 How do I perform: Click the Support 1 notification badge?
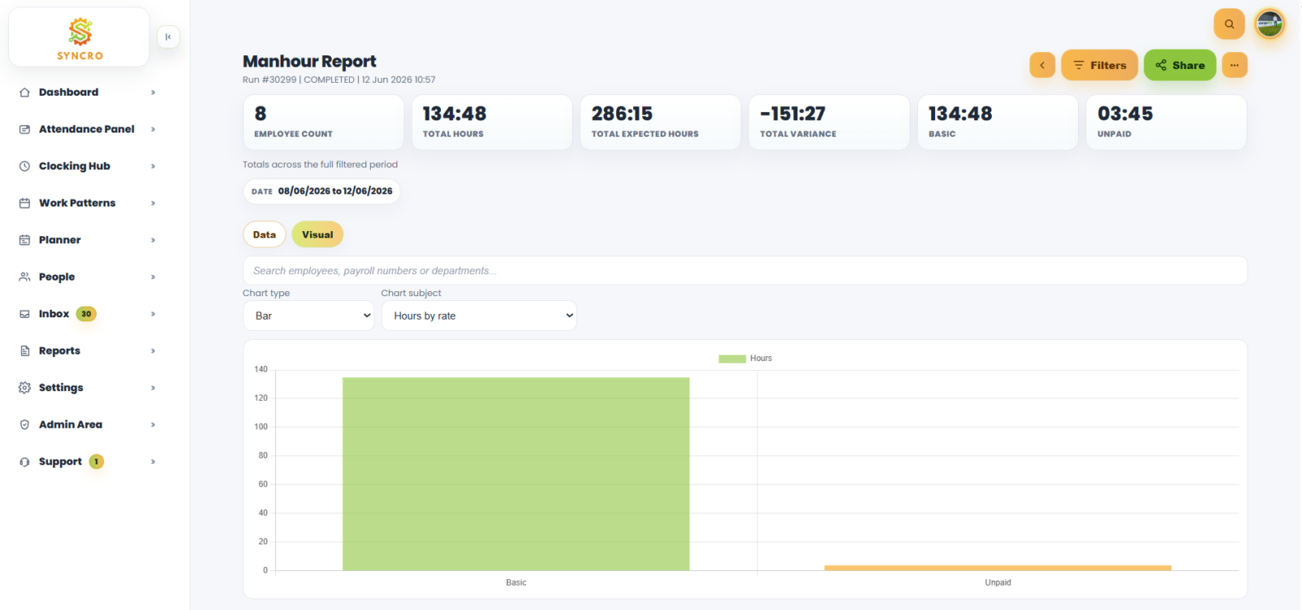[x=96, y=462]
